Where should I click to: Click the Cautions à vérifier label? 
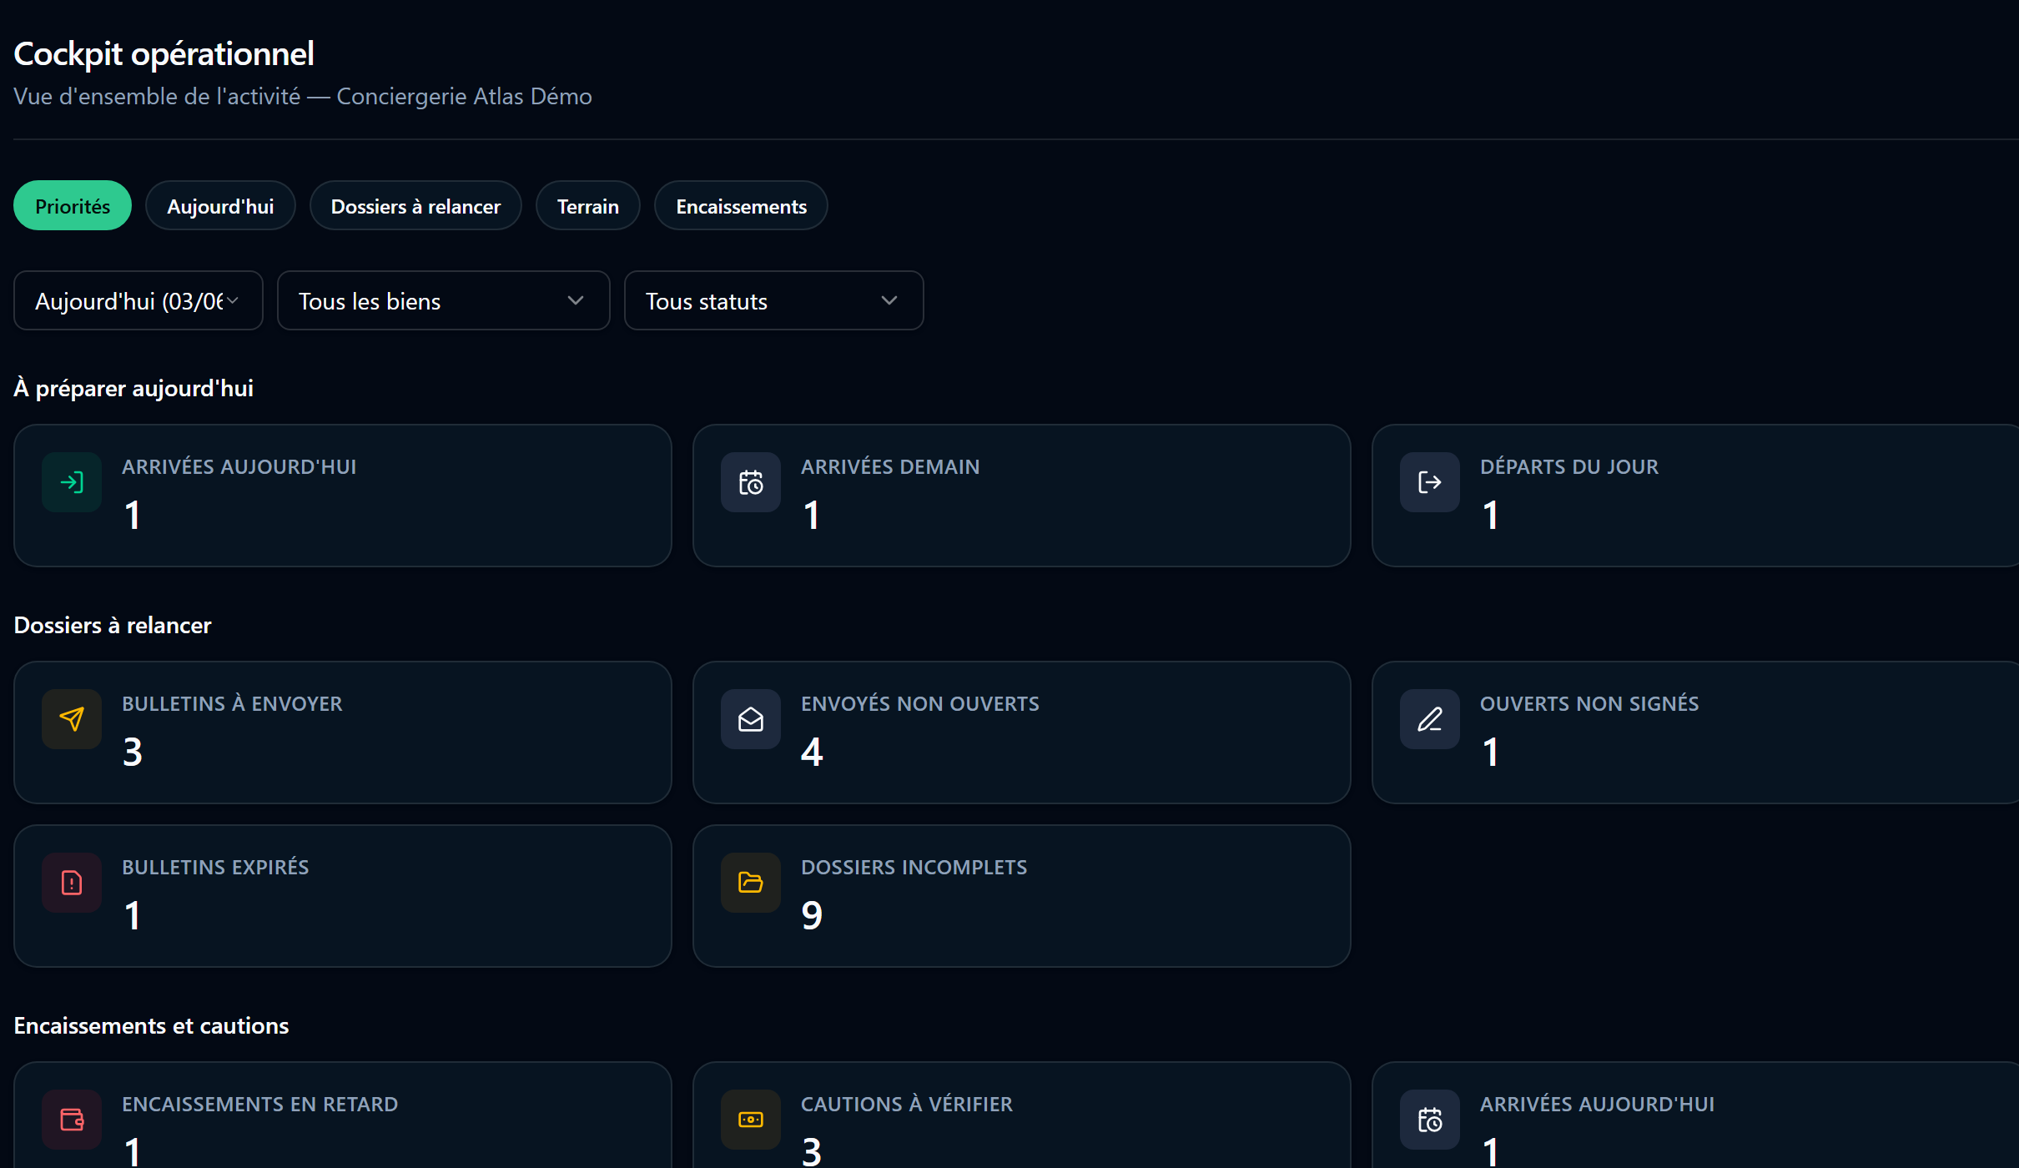[x=907, y=1104]
